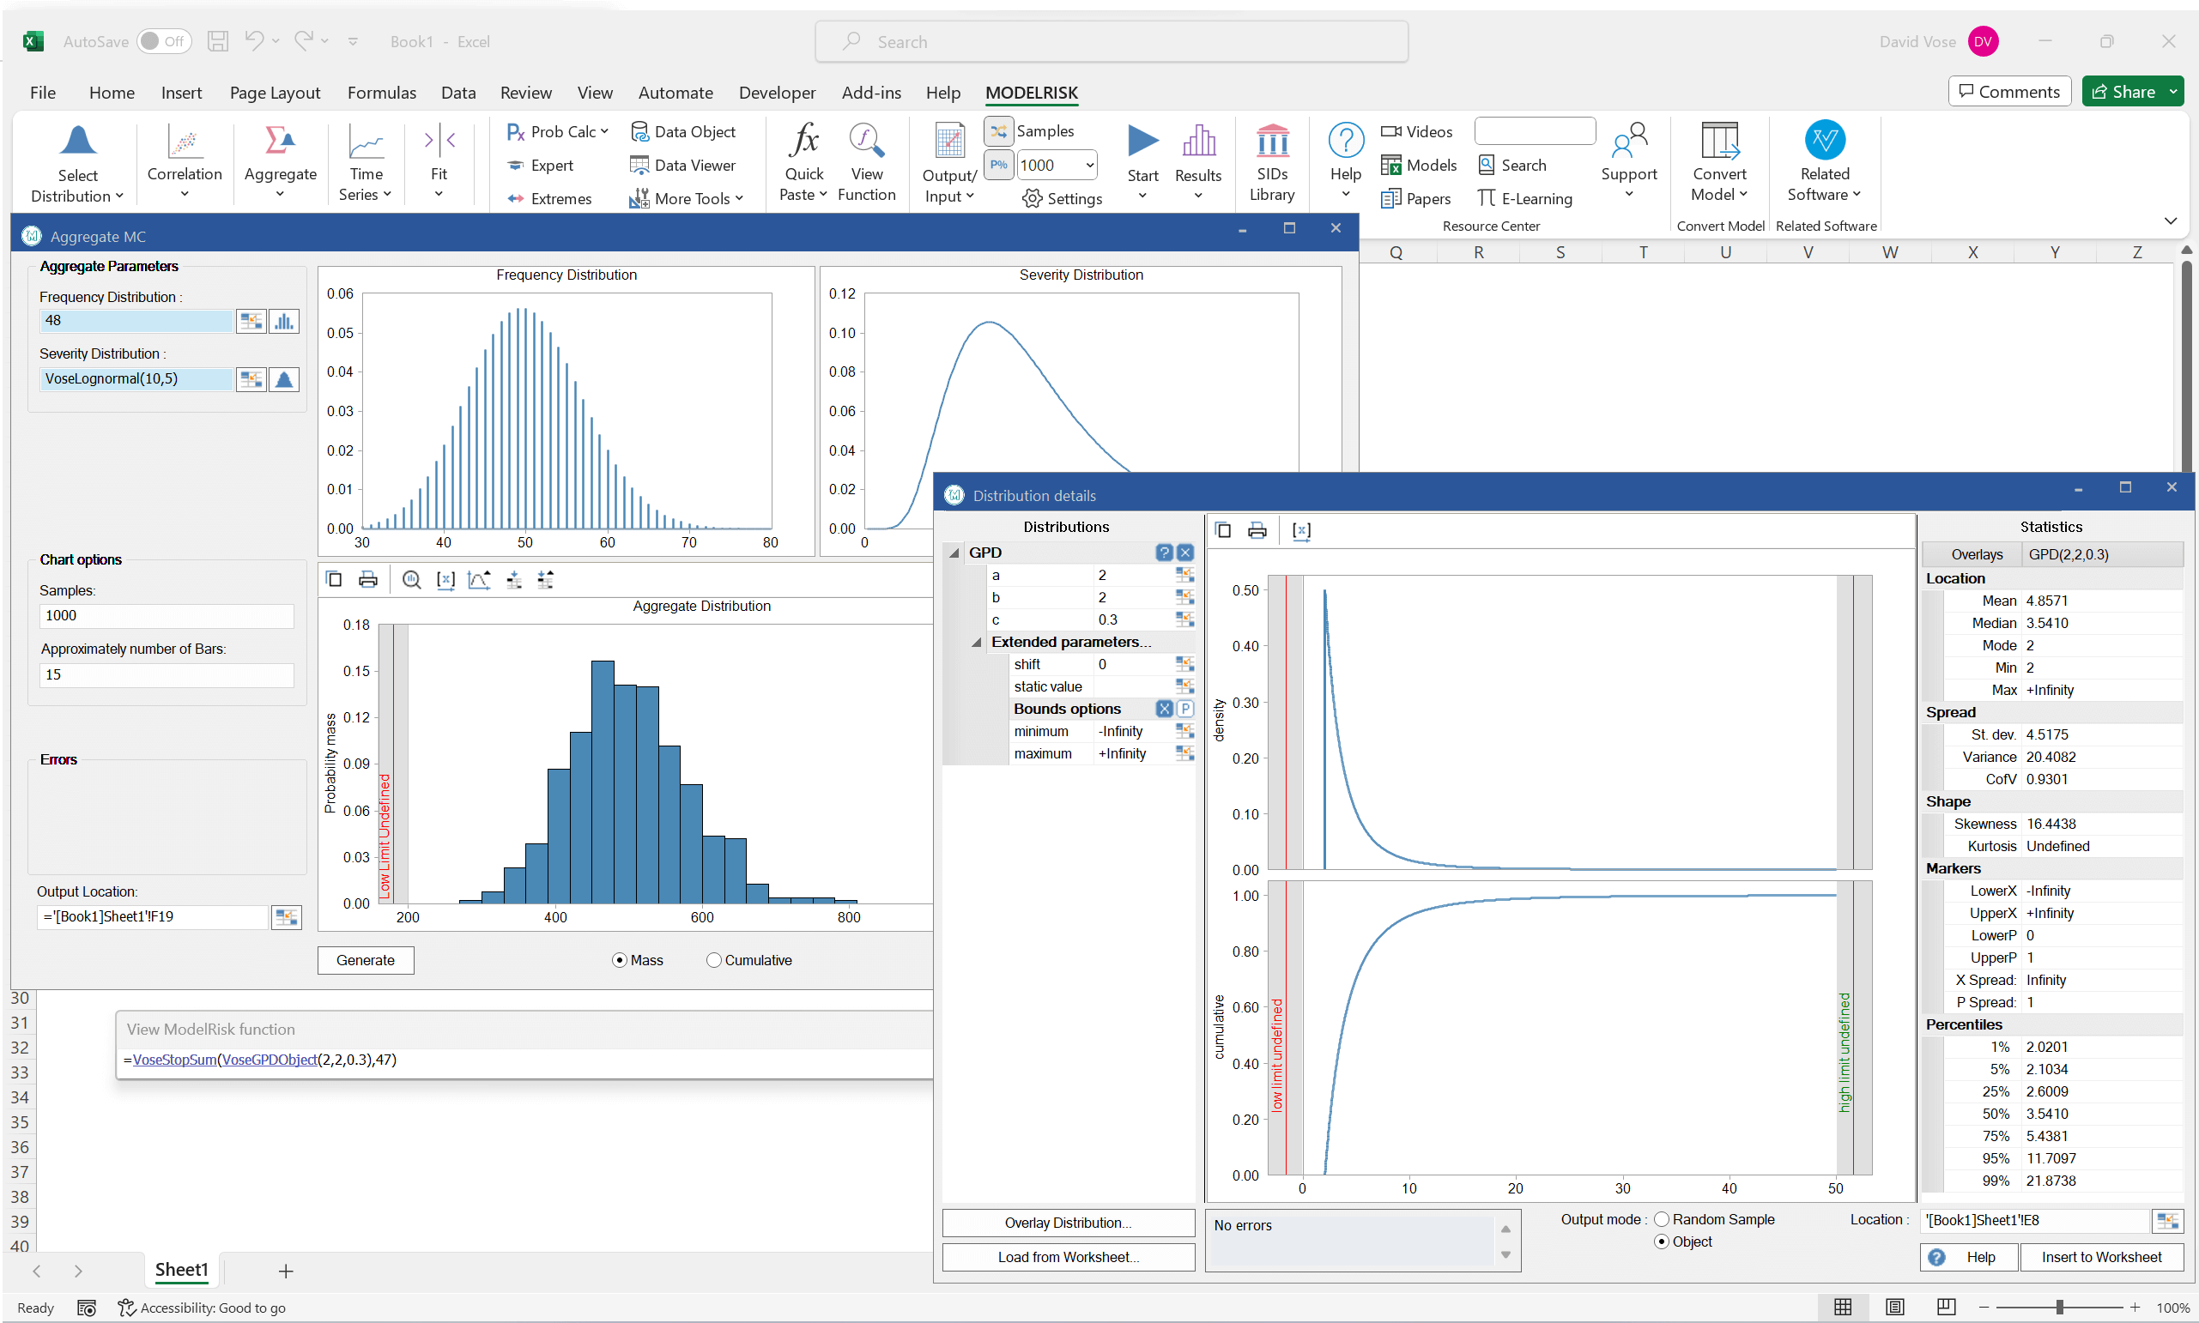Click Load from Worksheet button

1067,1257
